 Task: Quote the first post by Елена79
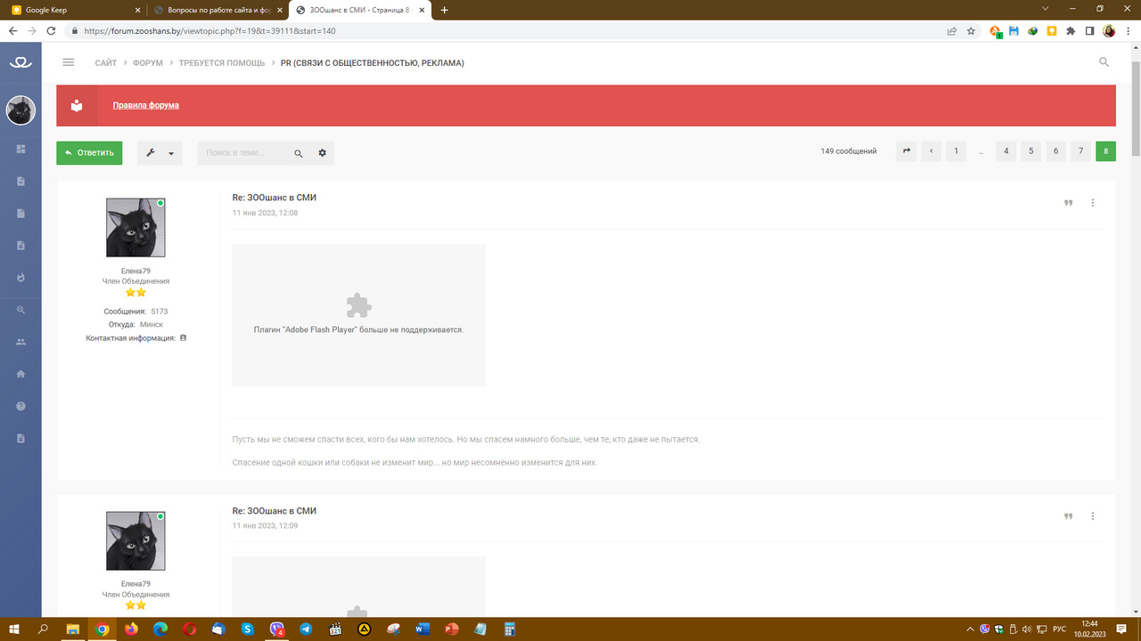pyautogui.click(x=1068, y=203)
